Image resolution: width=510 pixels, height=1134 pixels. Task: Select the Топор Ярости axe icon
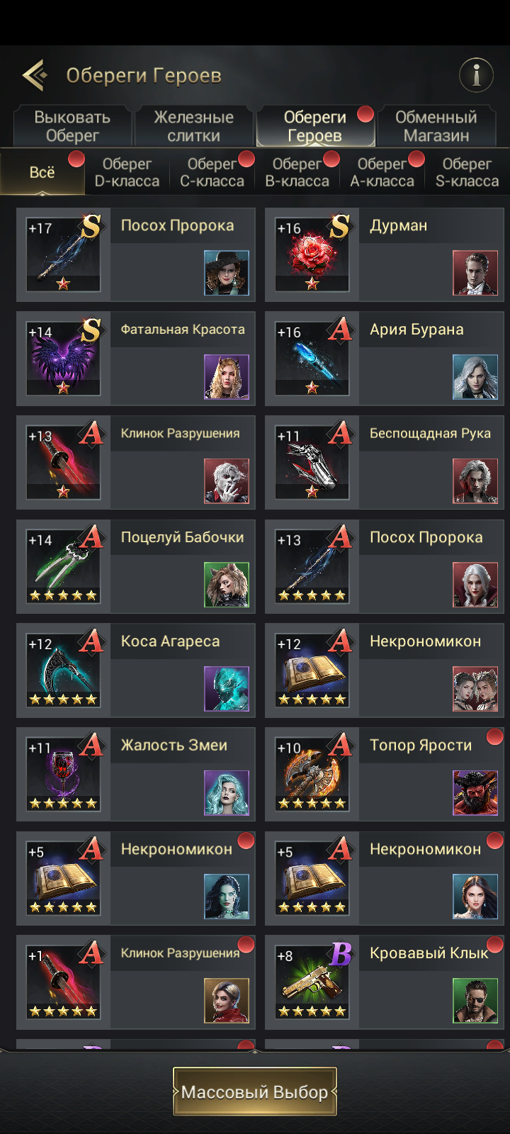pyautogui.click(x=312, y=774)
